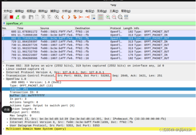Open capture options gear icon
196x135 pixels.
tap(24, 17)
